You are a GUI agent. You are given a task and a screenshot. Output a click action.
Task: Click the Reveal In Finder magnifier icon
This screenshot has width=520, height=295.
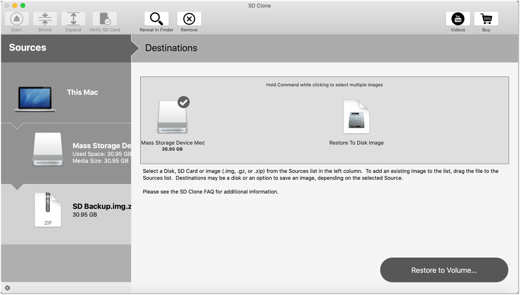click(156, 19)
